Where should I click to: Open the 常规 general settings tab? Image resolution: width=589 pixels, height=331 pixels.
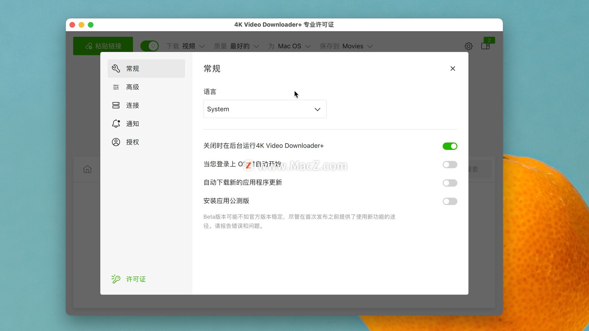tap(146, 68)
